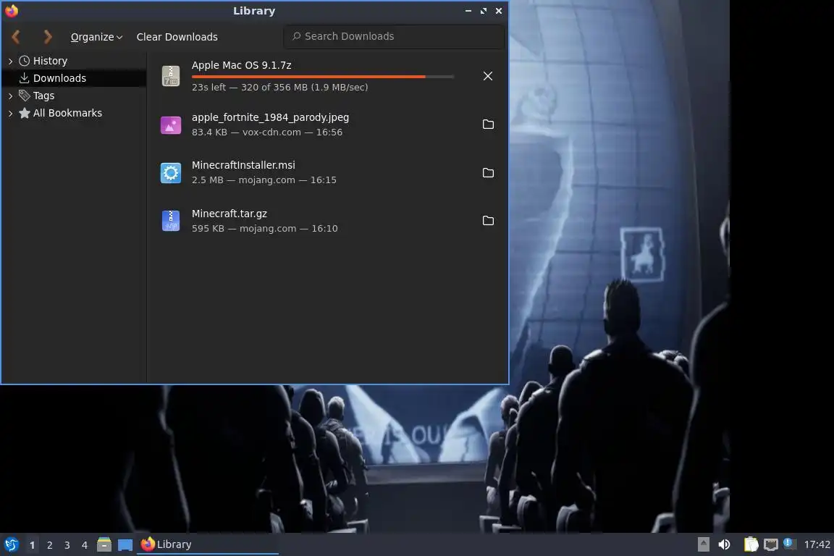Cancel the Apple Mac OS 9.1.7z download

[x=488, y=76]
